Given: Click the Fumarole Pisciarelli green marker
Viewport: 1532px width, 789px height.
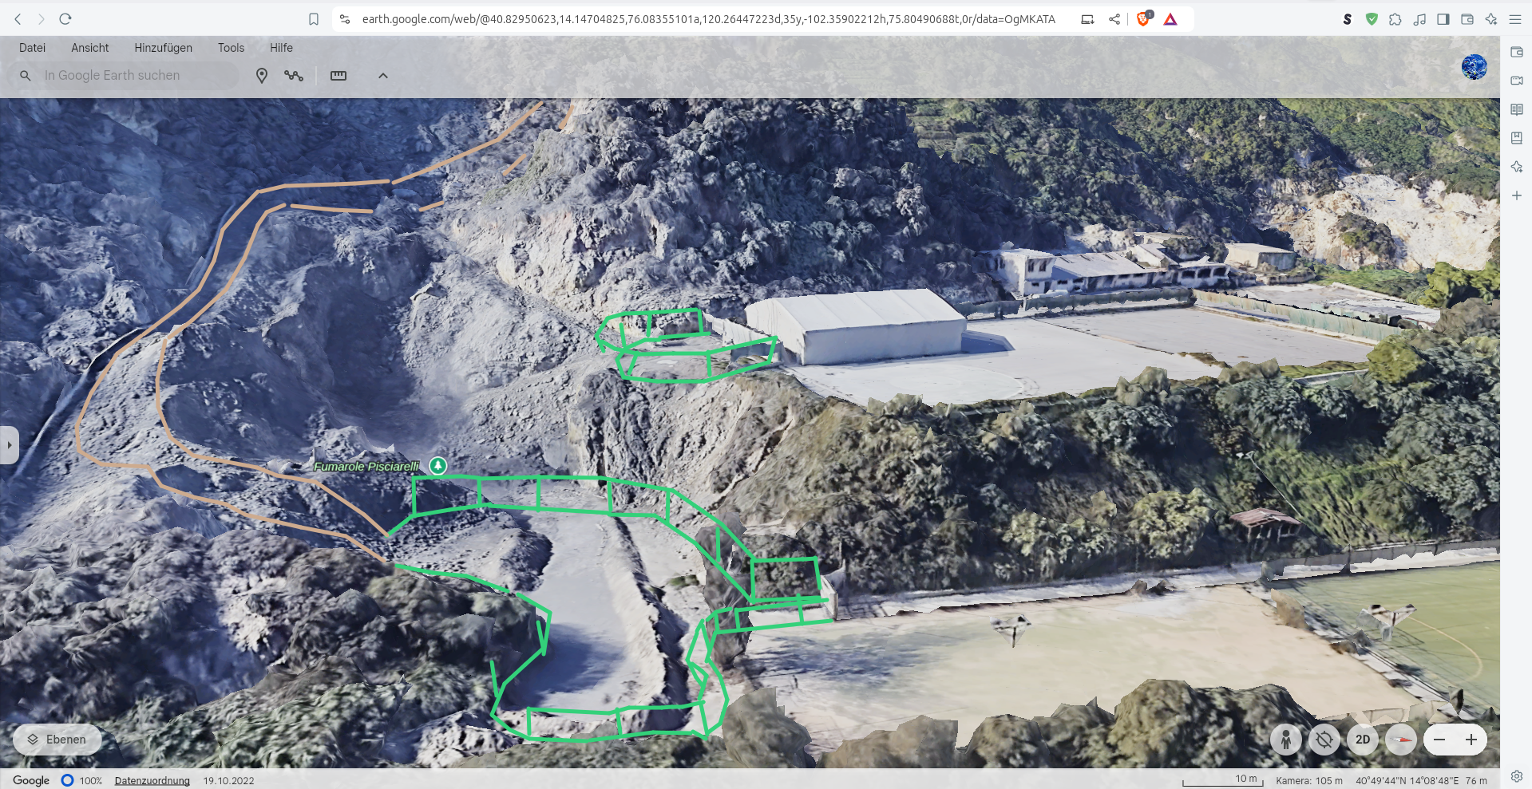Looking at the screenshot, I should (x=437, y=465).
